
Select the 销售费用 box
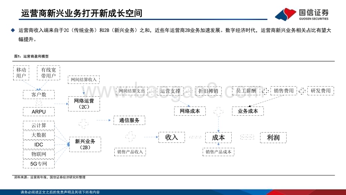[x=284, y=91]
